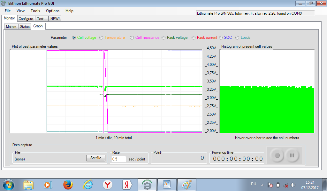327x191 pixels.
Task: Click the volume speaker tray icon
Action: (x=293, y=185)
